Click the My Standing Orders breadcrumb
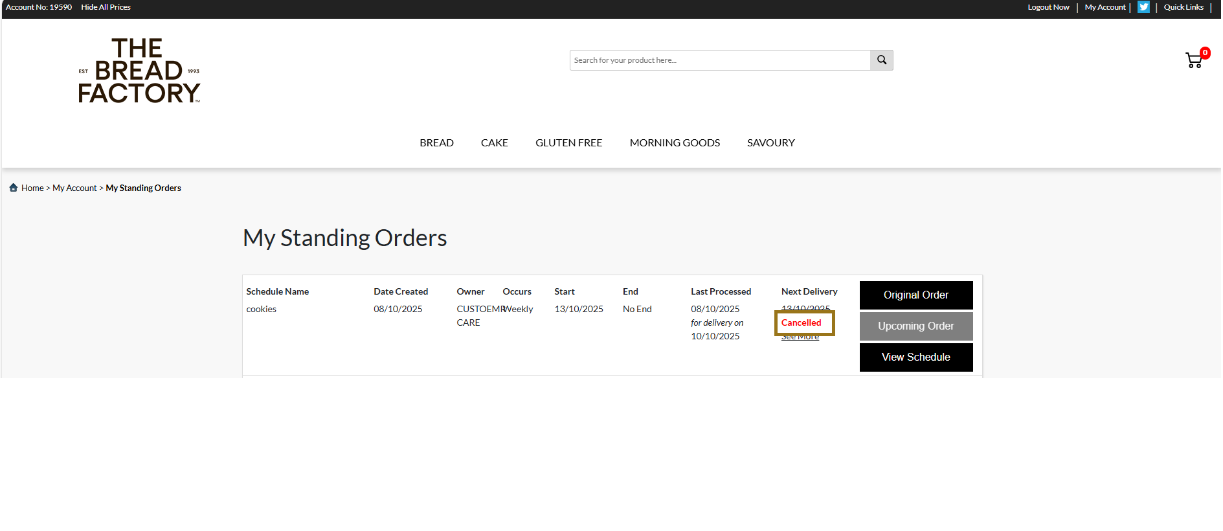 [143, 188]
